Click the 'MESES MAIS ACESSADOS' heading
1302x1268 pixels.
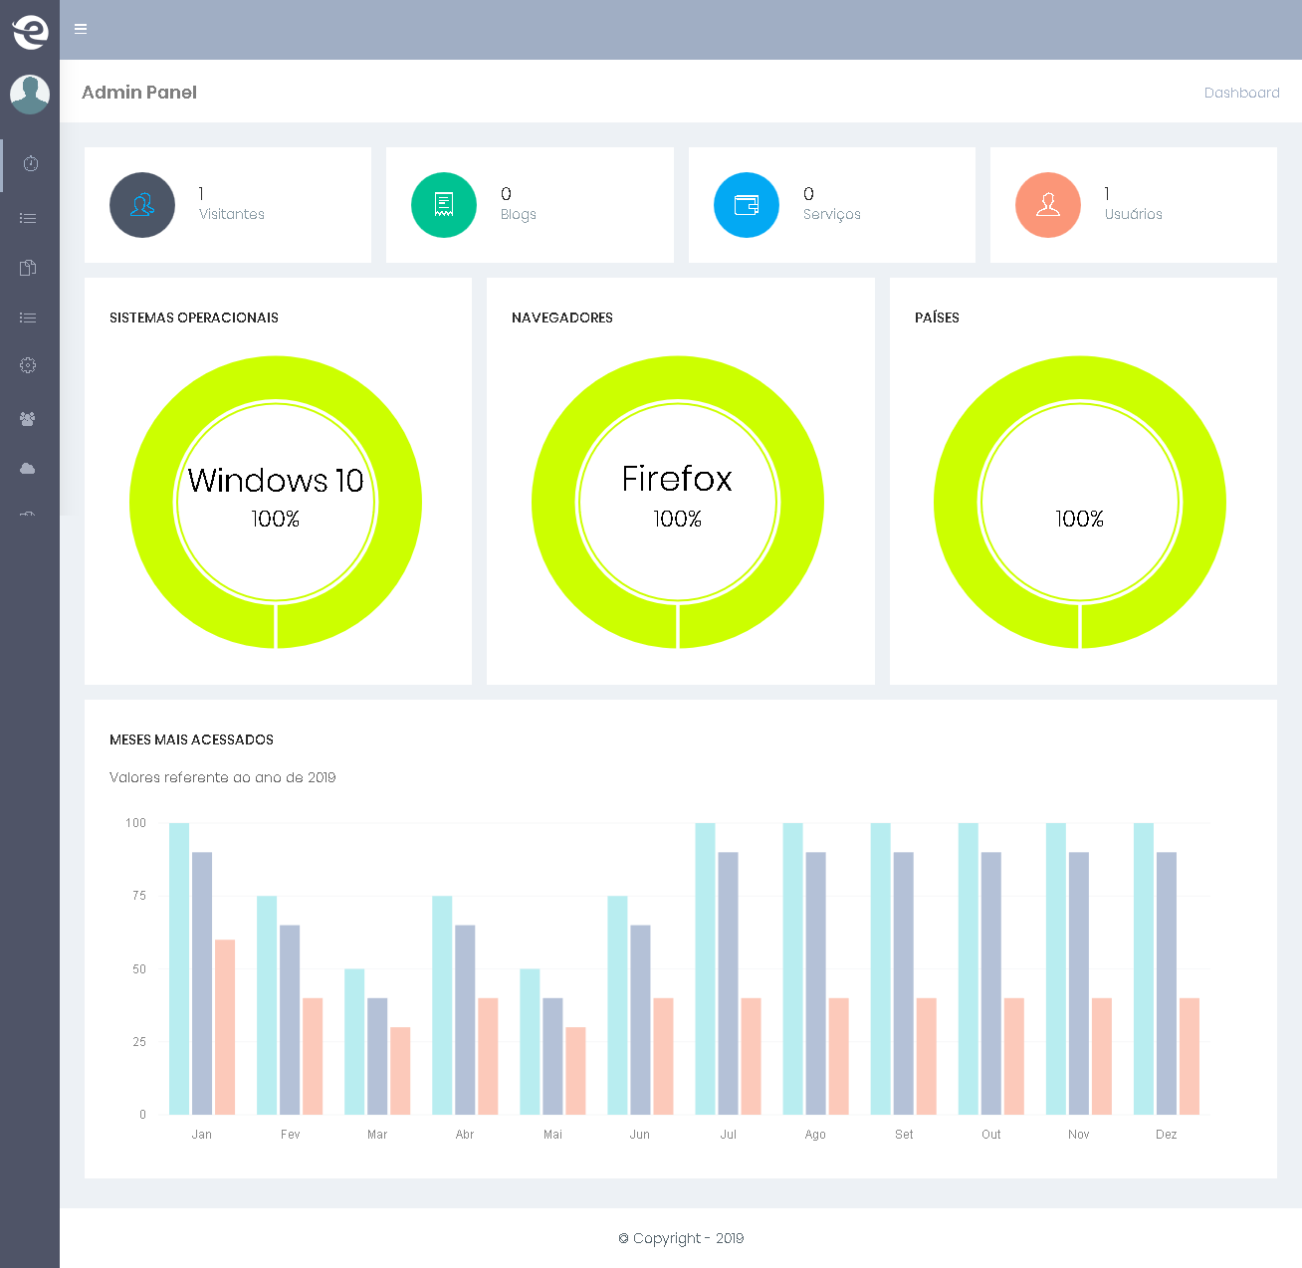[x=191, y=740]
